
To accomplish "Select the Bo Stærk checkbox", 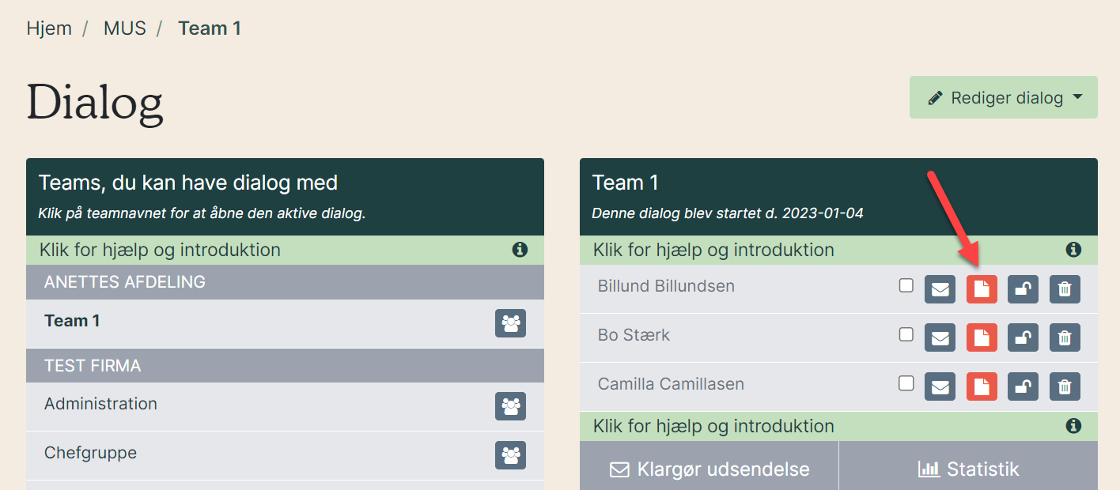I will (x=906, y=335).
